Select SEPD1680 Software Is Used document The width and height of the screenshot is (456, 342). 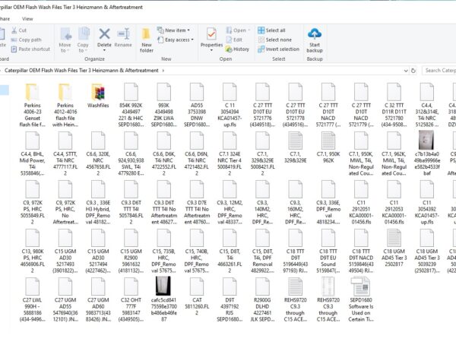click(361, 299)
